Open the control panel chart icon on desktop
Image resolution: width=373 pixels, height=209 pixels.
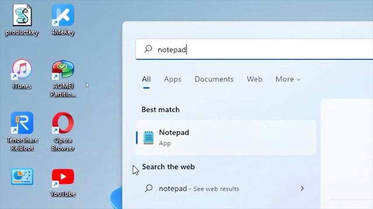click(x=22, y=176)
